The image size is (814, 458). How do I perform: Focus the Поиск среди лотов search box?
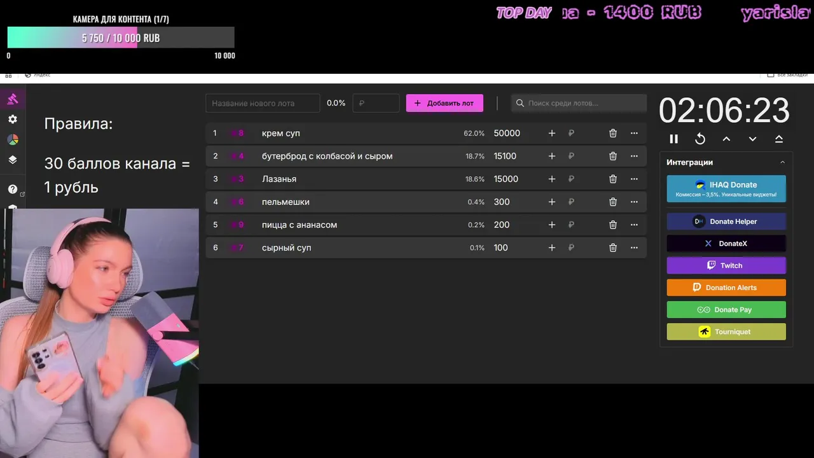tap(579, 103)
